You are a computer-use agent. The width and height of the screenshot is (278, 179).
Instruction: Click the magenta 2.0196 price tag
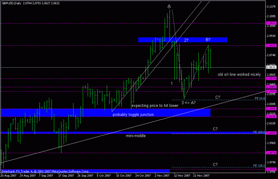click(271, 117)
